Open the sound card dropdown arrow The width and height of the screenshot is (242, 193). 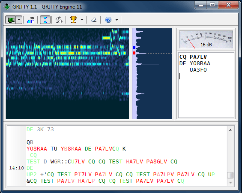click(x=19, y=20)
